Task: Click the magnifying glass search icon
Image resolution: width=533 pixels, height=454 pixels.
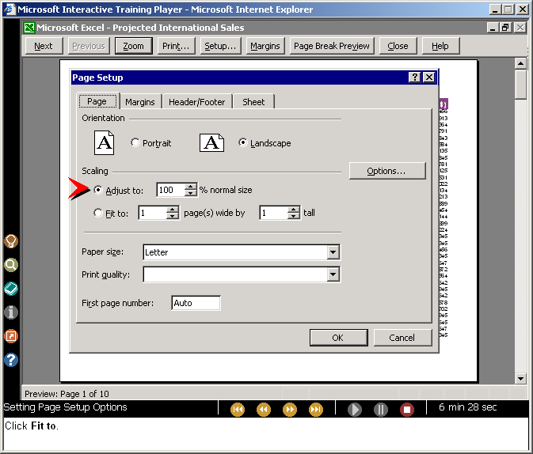Action: point(11,265)
